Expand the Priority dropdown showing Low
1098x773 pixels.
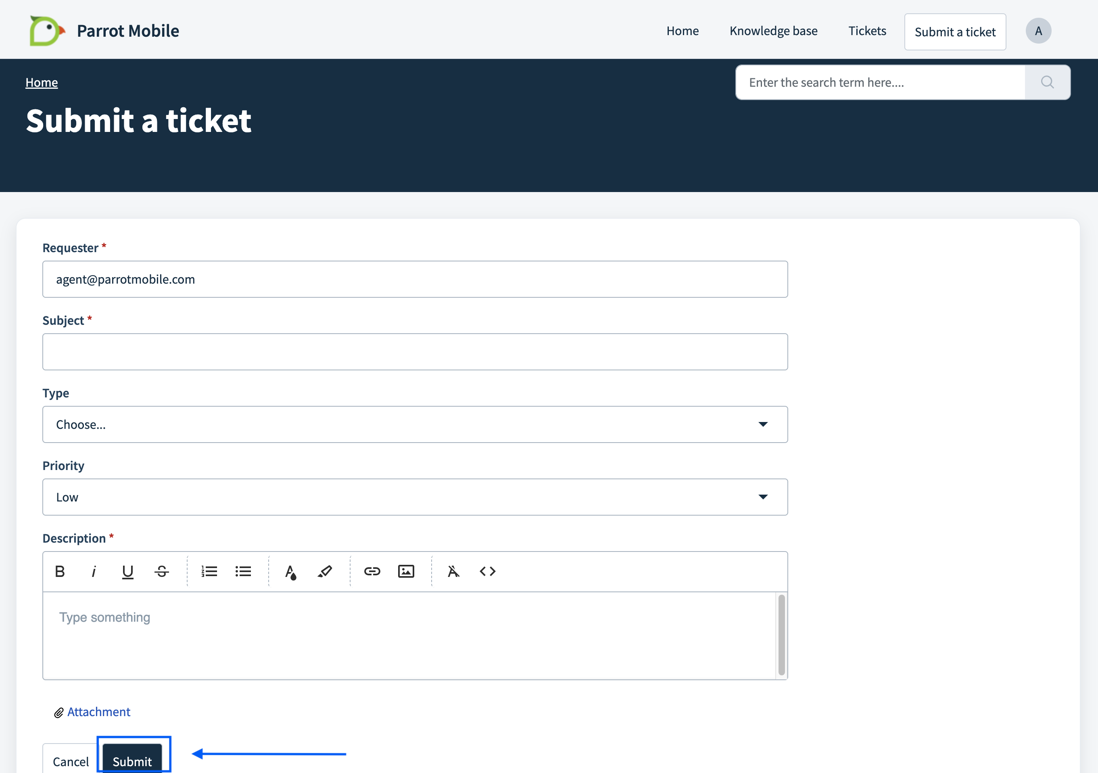point(415,497)
